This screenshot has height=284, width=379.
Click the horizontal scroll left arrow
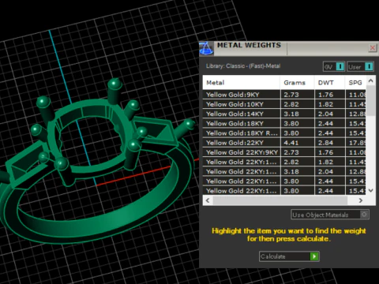pos(208,200)
